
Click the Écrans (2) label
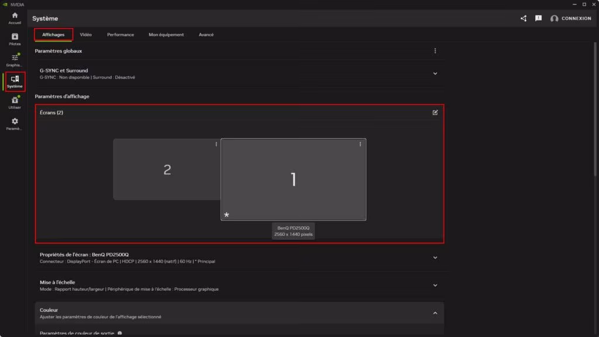(51, 112)
